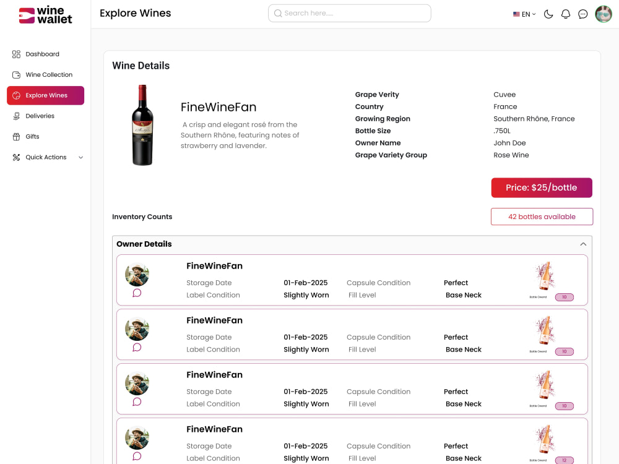
Task: Toggle dark mode with moon icon
Action: (x=548, y=14)
